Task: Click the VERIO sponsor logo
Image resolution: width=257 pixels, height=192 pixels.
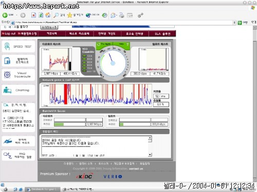Action: click(x=113, y=177)
